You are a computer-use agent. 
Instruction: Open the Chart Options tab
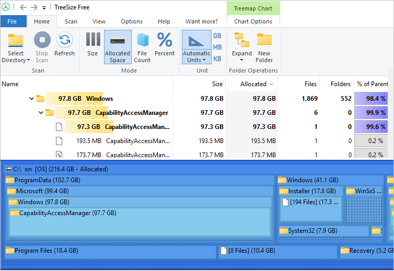pos(253,21)
